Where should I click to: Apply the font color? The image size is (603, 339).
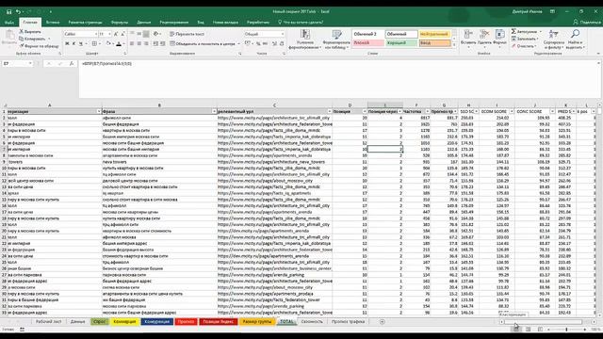[119, 44]
